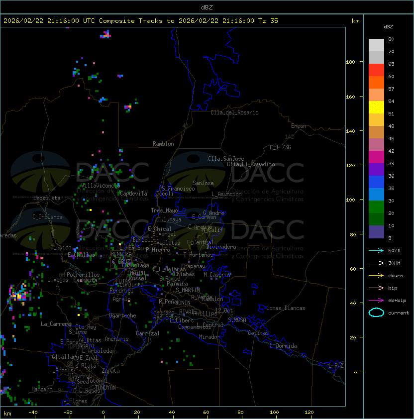Click the yellow eburn arrow in legend
The height and width of the screenshot is (419, 414).
[x=376, y=276]
